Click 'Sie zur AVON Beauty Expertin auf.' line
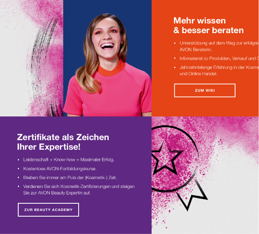The width and height of the screenshot is (259, 234). [x=57, y=193]
